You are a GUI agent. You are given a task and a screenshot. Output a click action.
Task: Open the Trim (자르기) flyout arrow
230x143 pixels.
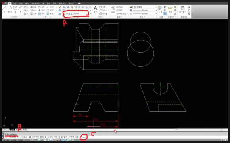coord(56,7)
